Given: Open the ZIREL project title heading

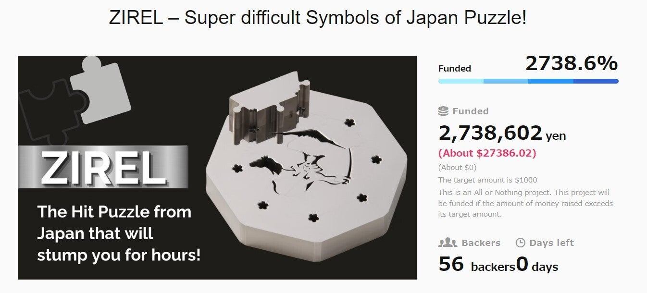Looking at the screenshot, I should tap(318, 18).
